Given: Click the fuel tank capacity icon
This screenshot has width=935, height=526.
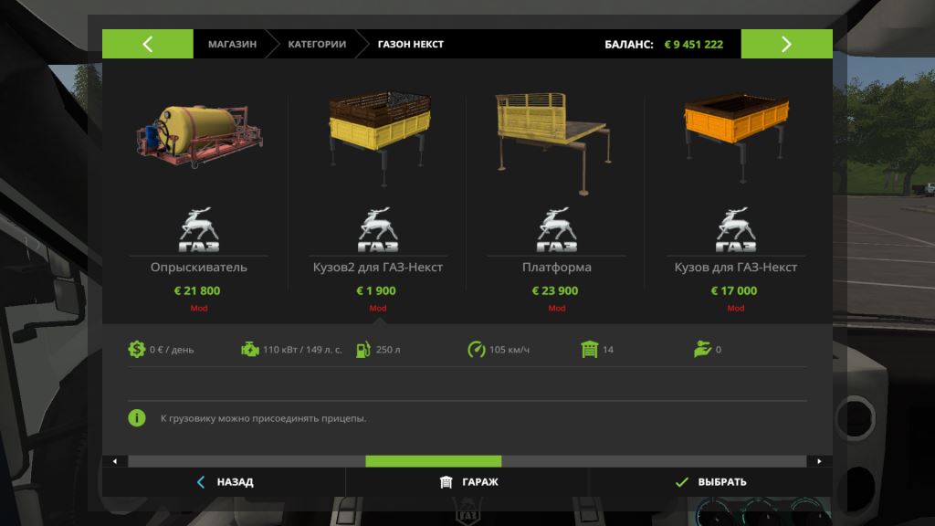Looking at the screenshot, I should click(363, 349).
